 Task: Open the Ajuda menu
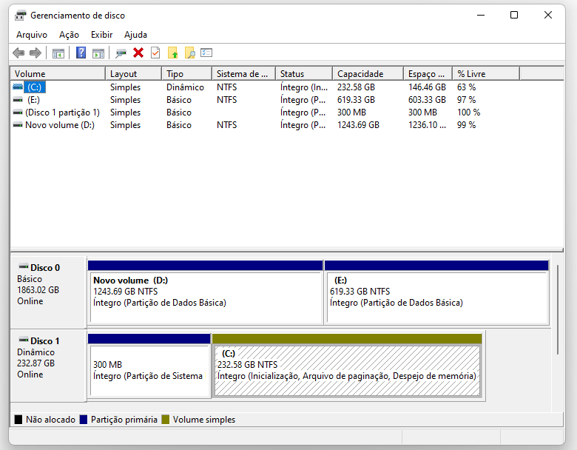tap(136, 35)
